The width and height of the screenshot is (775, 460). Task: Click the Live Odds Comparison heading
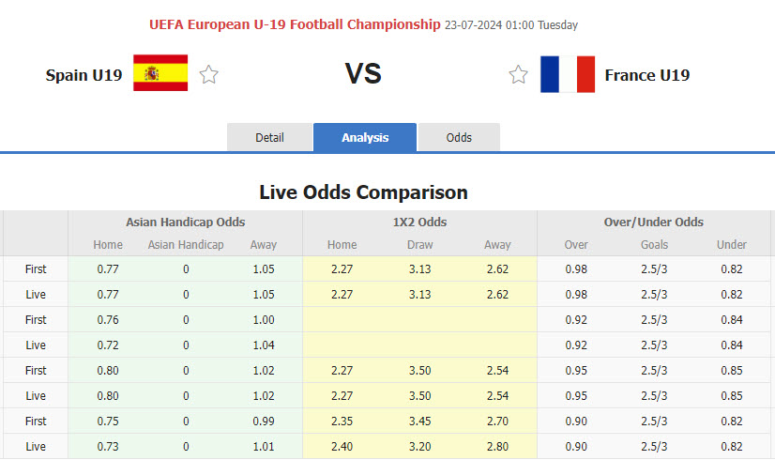tap(363, 192)
